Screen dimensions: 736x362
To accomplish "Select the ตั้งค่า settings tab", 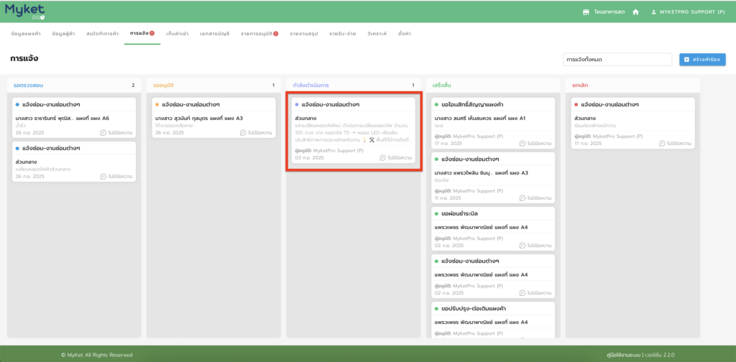I will [x=405, y=34].
